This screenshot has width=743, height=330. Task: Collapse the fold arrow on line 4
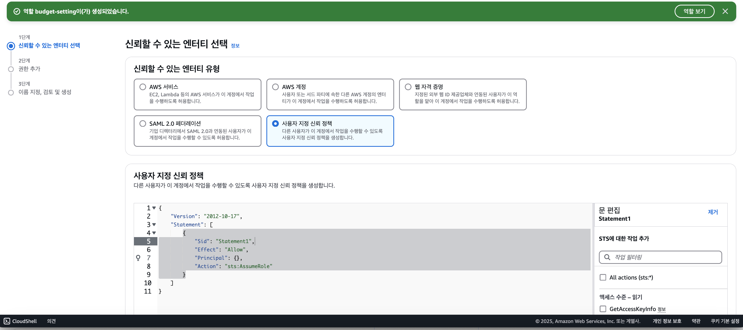pos(154,233)
